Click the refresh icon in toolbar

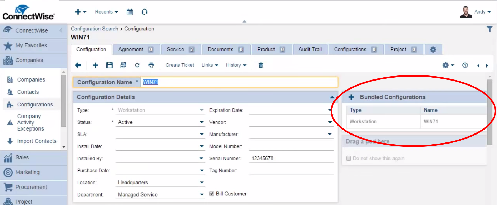(x=137, y=65)
